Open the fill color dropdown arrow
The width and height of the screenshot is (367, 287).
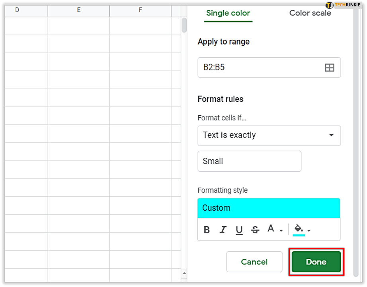(309, 231)
